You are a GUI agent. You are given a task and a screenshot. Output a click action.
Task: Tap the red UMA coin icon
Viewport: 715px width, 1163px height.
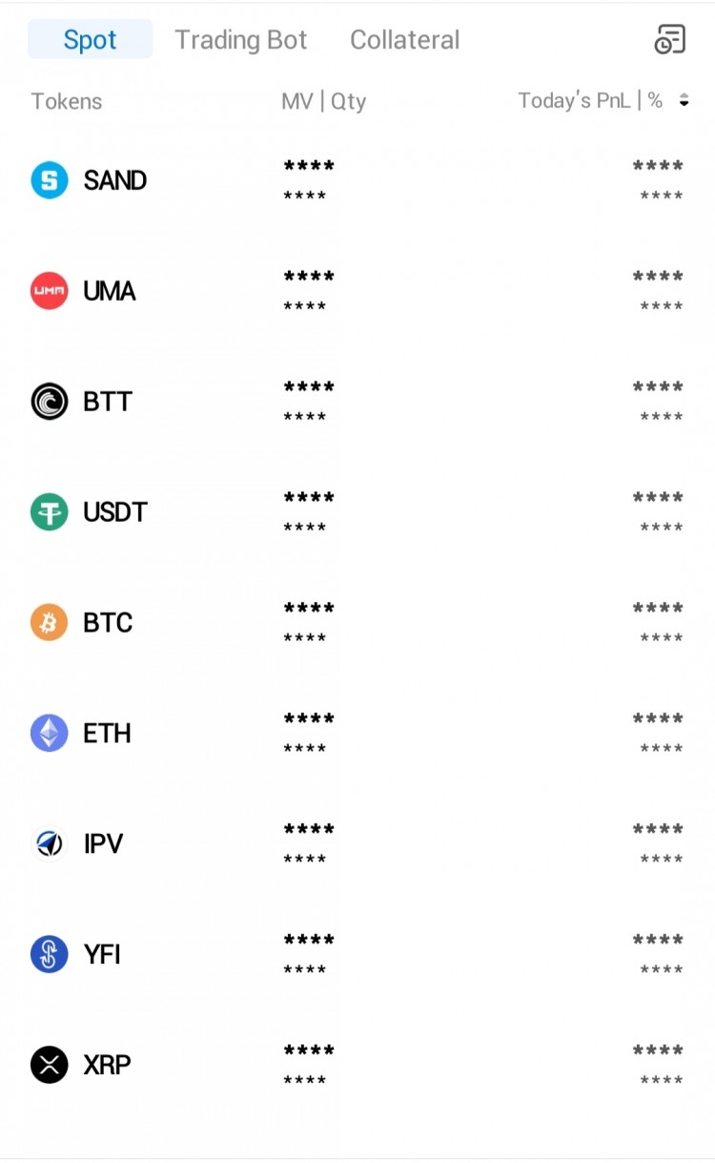click(x=50, y=291)
